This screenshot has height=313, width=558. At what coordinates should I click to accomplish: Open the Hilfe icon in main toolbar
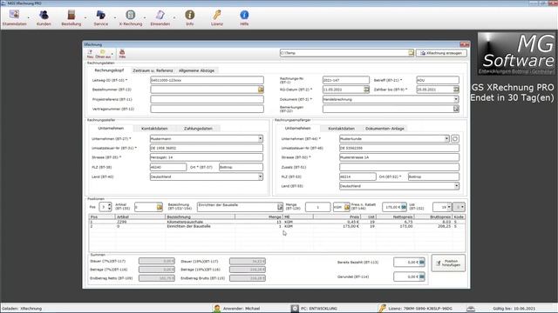click(x=244, y=17)
